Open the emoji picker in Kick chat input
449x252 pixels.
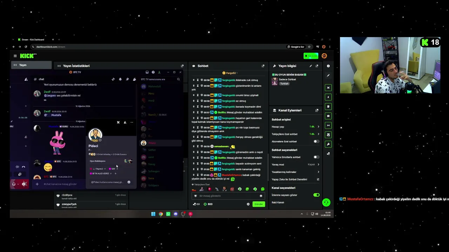point(261,196)
